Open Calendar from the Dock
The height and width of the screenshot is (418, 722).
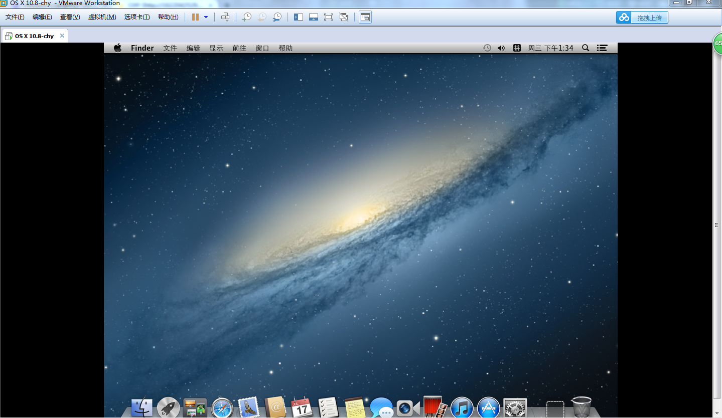click(x=302, y=407)
